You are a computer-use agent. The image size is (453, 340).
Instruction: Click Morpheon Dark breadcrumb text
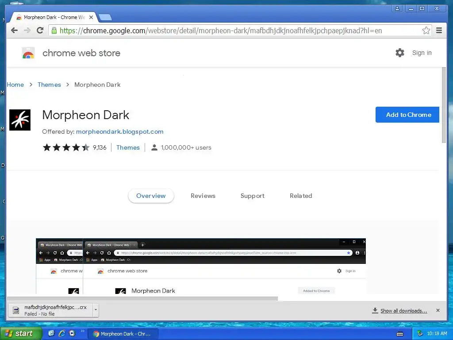coord(97,85)
